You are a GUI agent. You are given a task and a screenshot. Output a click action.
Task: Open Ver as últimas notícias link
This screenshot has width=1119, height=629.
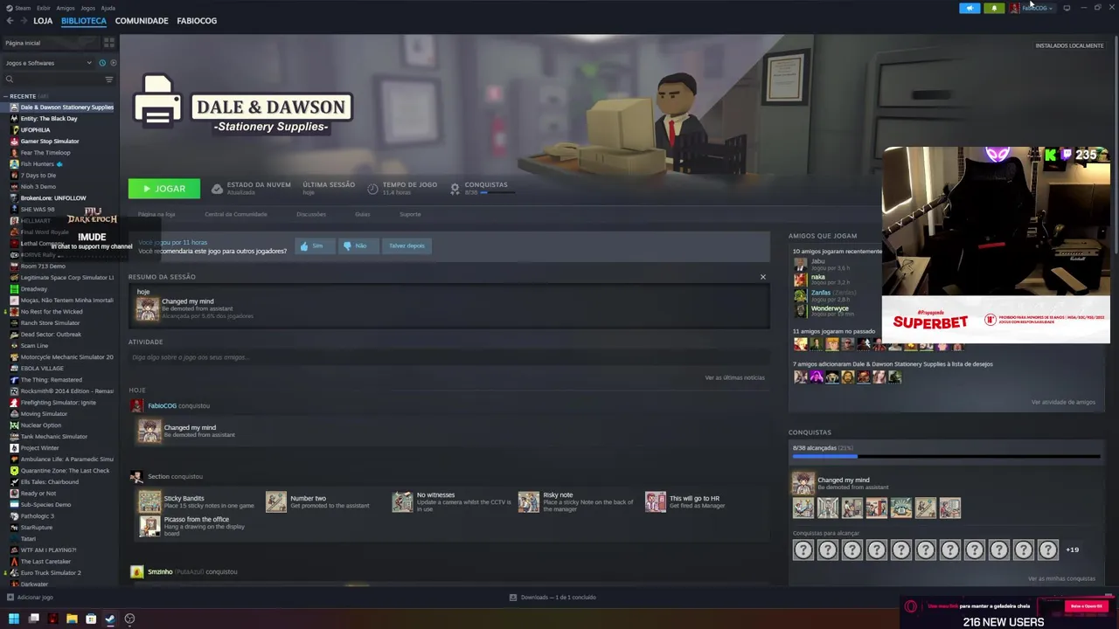click(734, 377)
